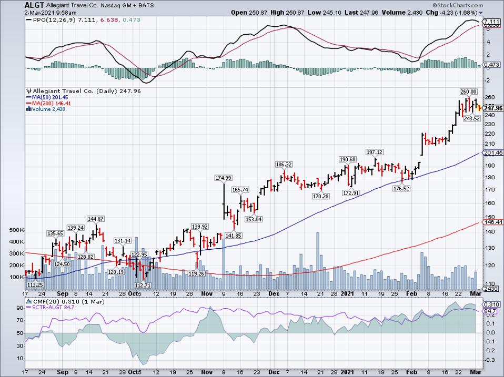Click the 139.92 high price label
The height and width of the screenshot is (377, 504).
click(200, 227)
